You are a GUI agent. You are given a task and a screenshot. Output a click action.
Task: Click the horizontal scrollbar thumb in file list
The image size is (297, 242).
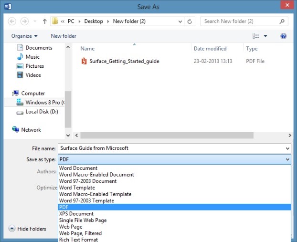[x=167, y=136]
